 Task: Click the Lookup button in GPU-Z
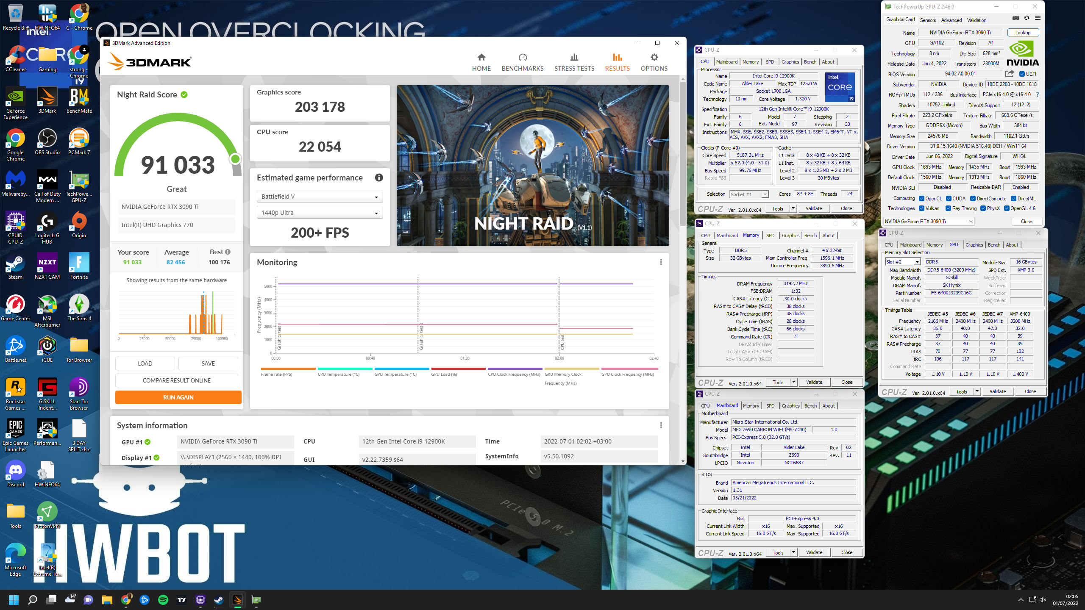[1022, 33]
